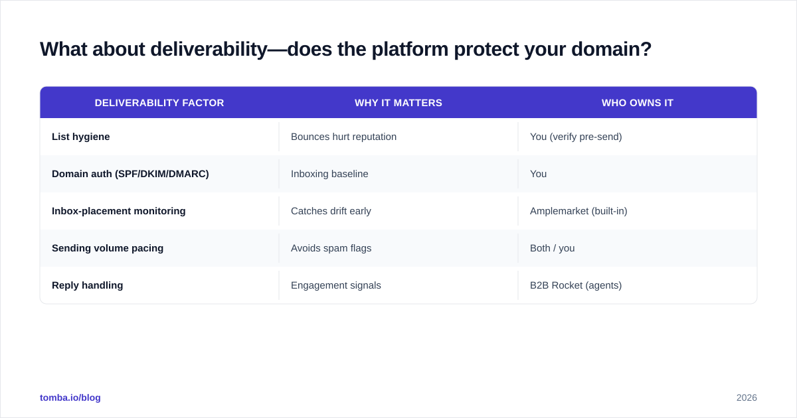Click the 2026 footer year
This screenshot has width=797, height=418.
[x=747, y=397]
